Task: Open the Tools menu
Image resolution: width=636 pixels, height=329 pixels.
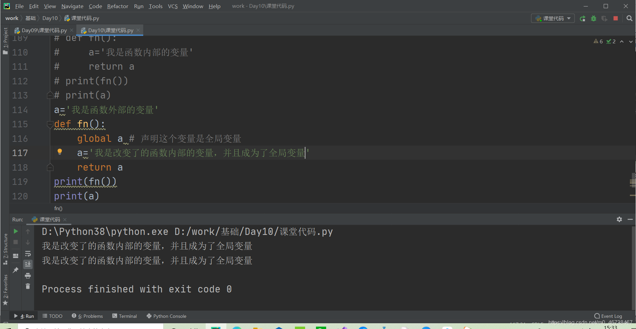Action: point(155,6)
